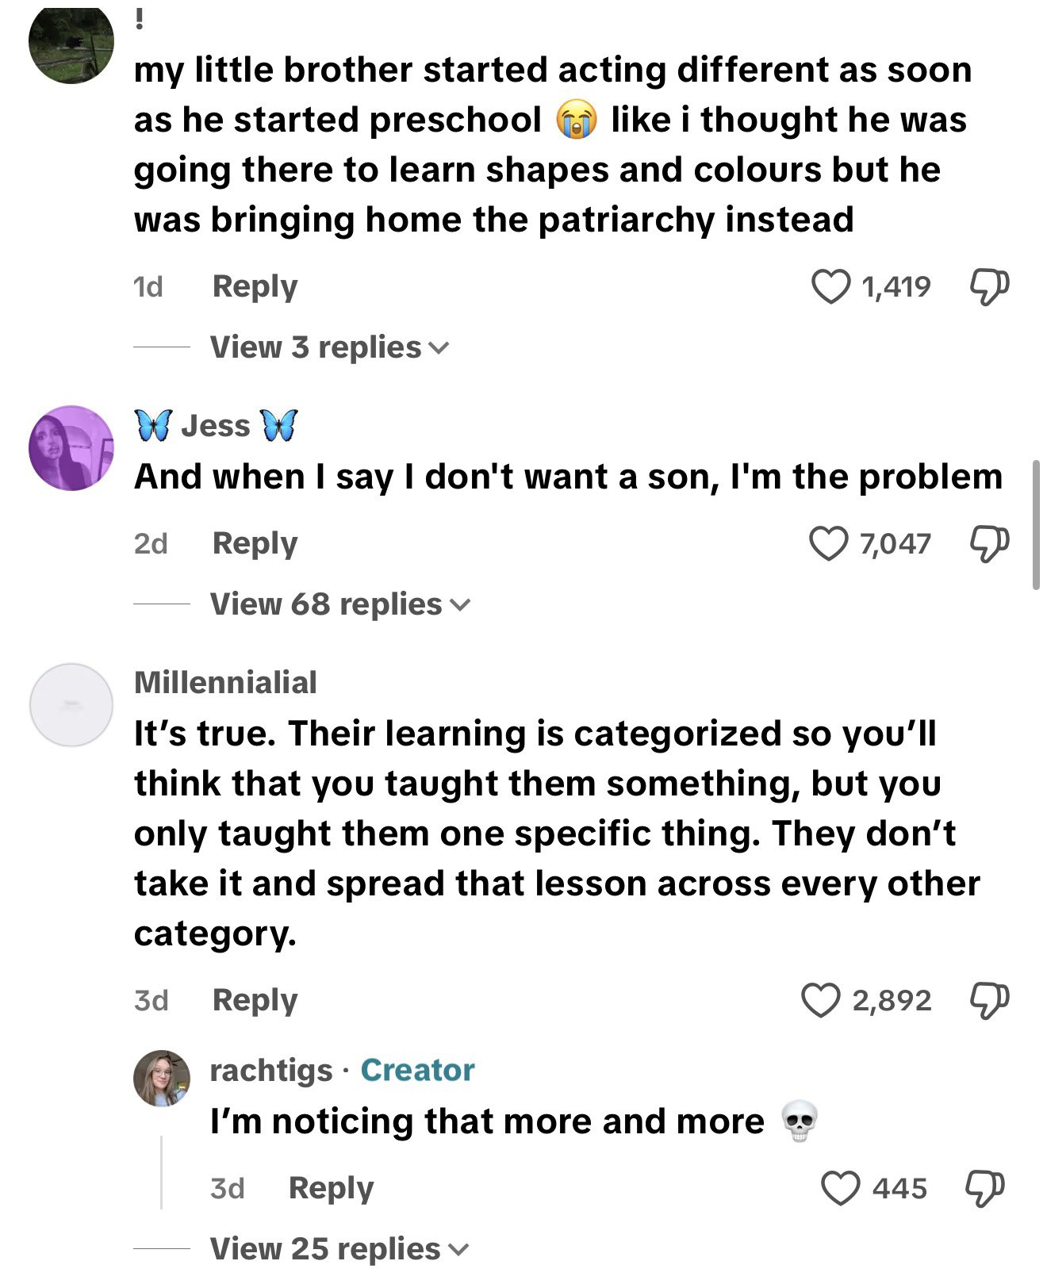Image resolution: width=1047 pixels, height=1284 pixels.
Task: Reply to Millennialial's comment
Action: [x=255, y=1000]
